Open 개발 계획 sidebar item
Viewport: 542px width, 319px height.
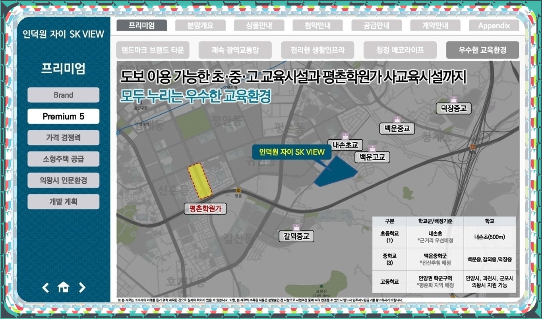[64, 202]
